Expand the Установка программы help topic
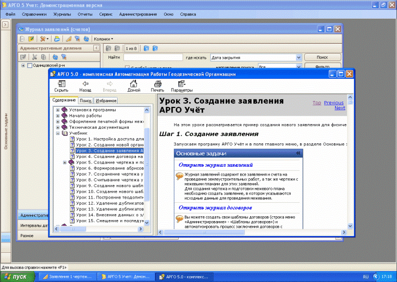This screenshot has height=282, width=397. pyautogui.click(x=58, y=110)
